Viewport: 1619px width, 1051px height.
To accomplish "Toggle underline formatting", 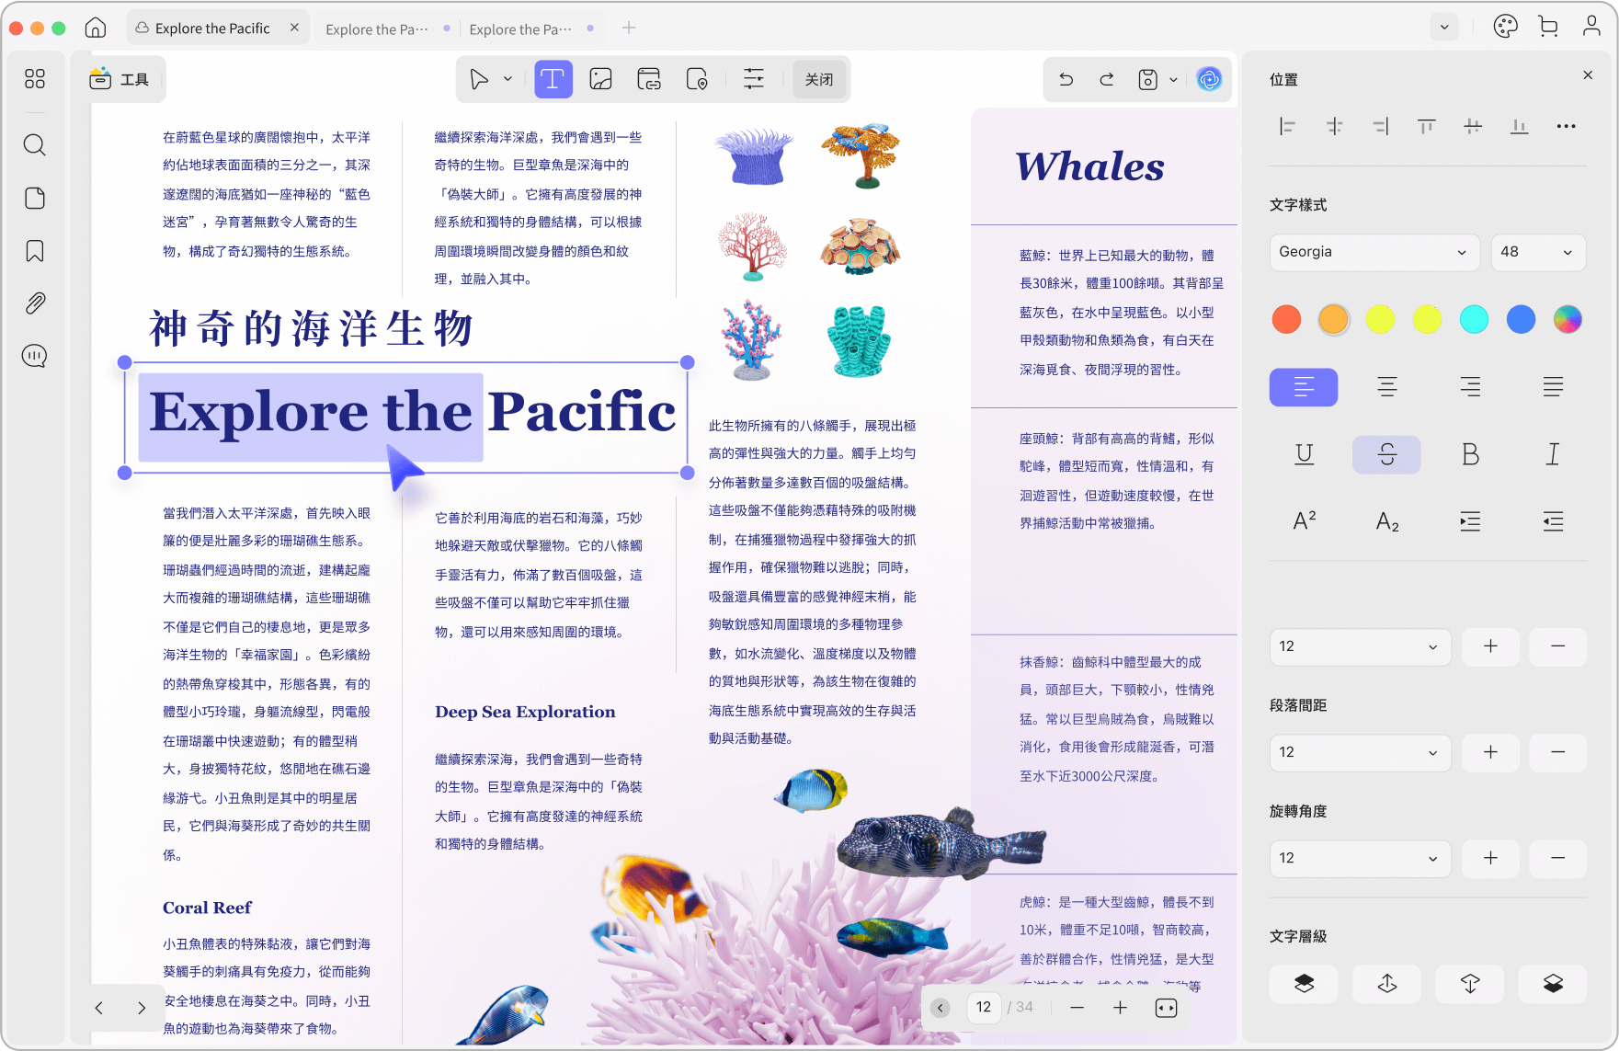I will tap(1304, 454).
